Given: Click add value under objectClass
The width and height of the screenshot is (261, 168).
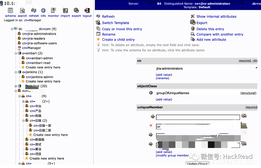Looking at the screenshot, I should 164,99.
